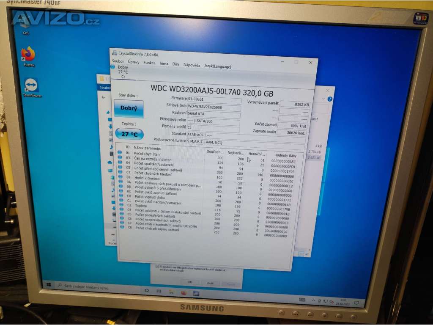The image size is (433, 325).
Task: Show hidden system tray icons
Action: 313,300
